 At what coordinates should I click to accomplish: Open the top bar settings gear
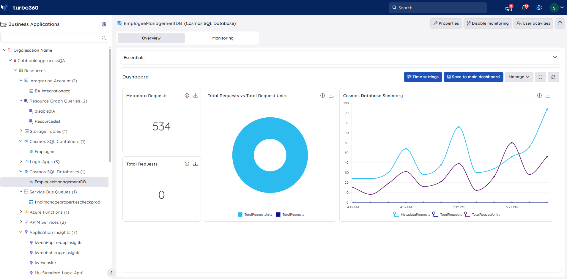pyautogui.click(x=539, y=8)
